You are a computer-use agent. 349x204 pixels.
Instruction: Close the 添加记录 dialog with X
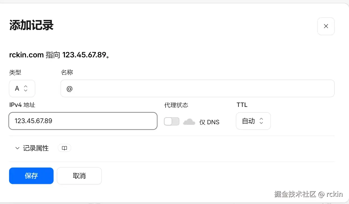326,26
